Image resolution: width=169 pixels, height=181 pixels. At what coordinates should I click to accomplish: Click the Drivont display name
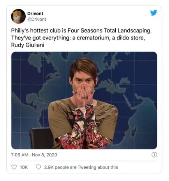click(35, 13)
